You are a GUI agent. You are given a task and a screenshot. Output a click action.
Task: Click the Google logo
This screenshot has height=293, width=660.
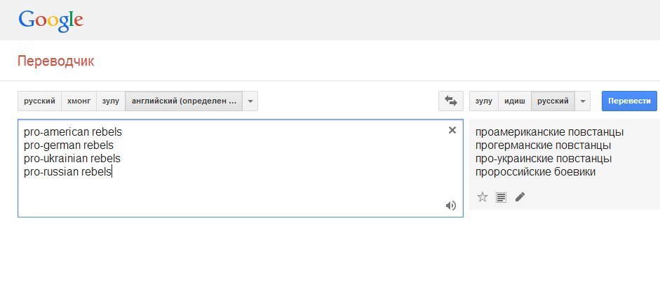point(50,20)
